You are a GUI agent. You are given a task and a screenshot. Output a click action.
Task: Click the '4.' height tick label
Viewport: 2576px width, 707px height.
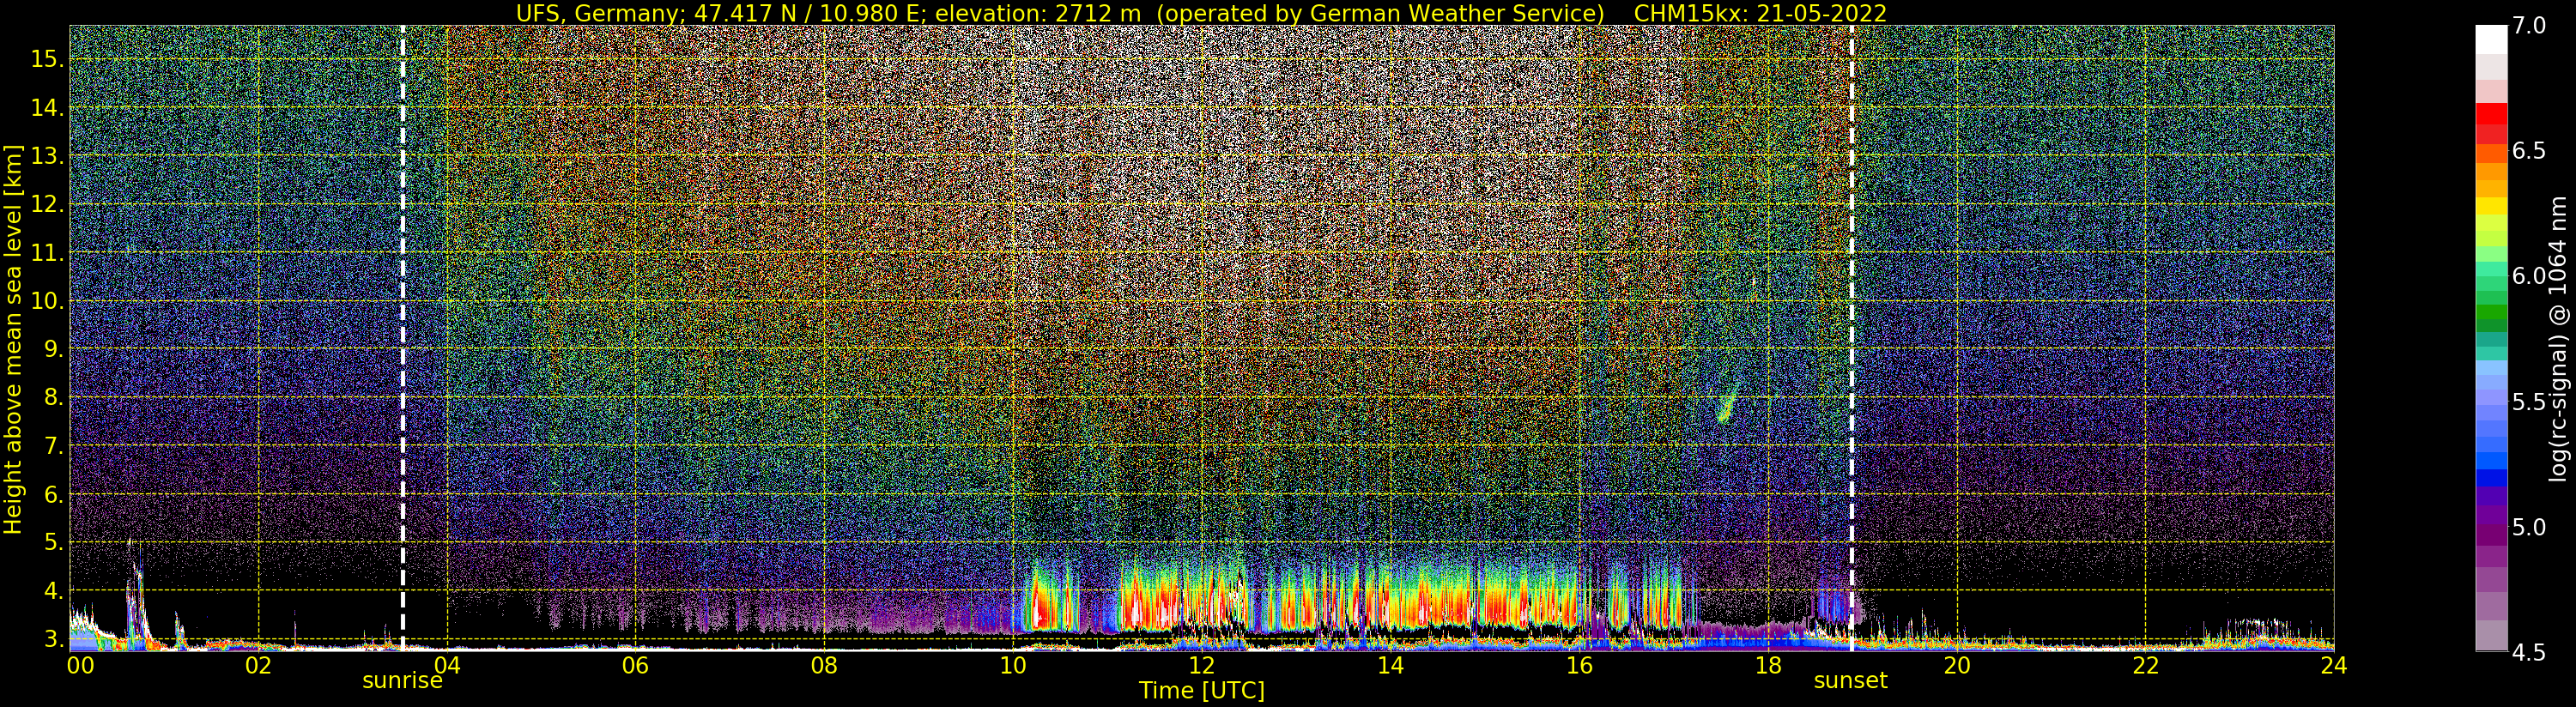[x=53, y=591]
